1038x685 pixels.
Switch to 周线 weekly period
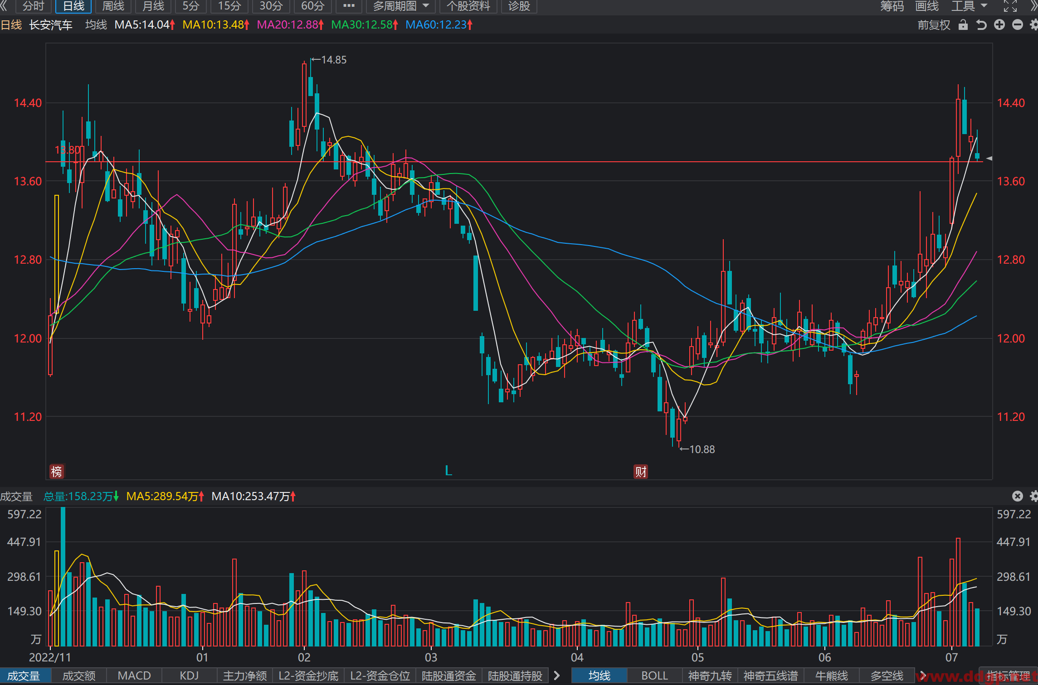pyautogui.click(x=113, y=6)
